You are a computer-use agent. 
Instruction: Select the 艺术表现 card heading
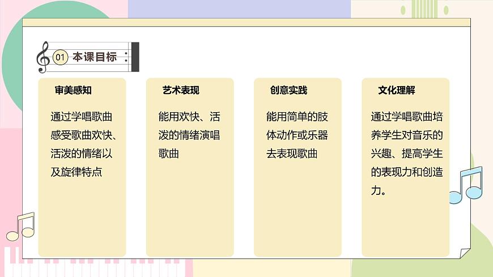[181, 90]
